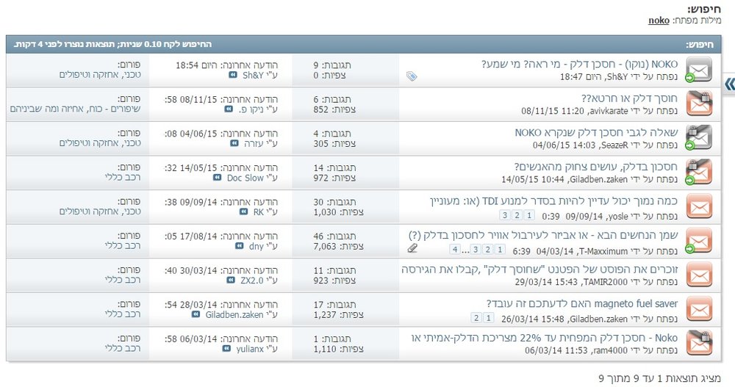Open page 4 of T-Maxximum thread

tap(455, 249)
